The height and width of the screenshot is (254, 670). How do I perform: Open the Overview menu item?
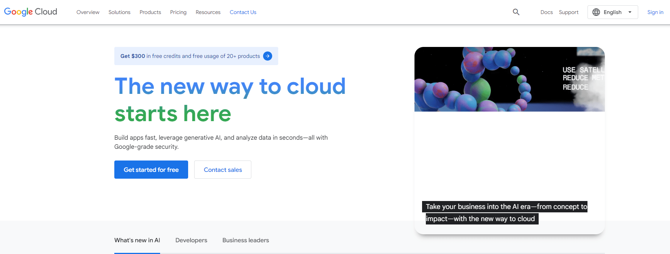pos(88,12)
